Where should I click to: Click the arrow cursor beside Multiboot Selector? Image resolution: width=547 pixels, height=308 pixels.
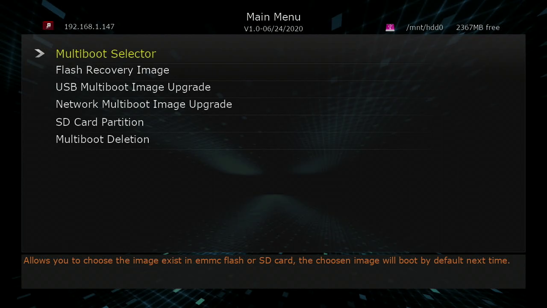(x=40, y=53)
